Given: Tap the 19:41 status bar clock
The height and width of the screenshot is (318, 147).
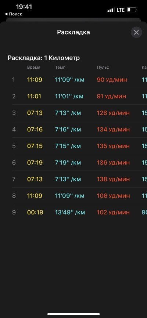Looking at the screenshot, I should [x=24, y=7].
